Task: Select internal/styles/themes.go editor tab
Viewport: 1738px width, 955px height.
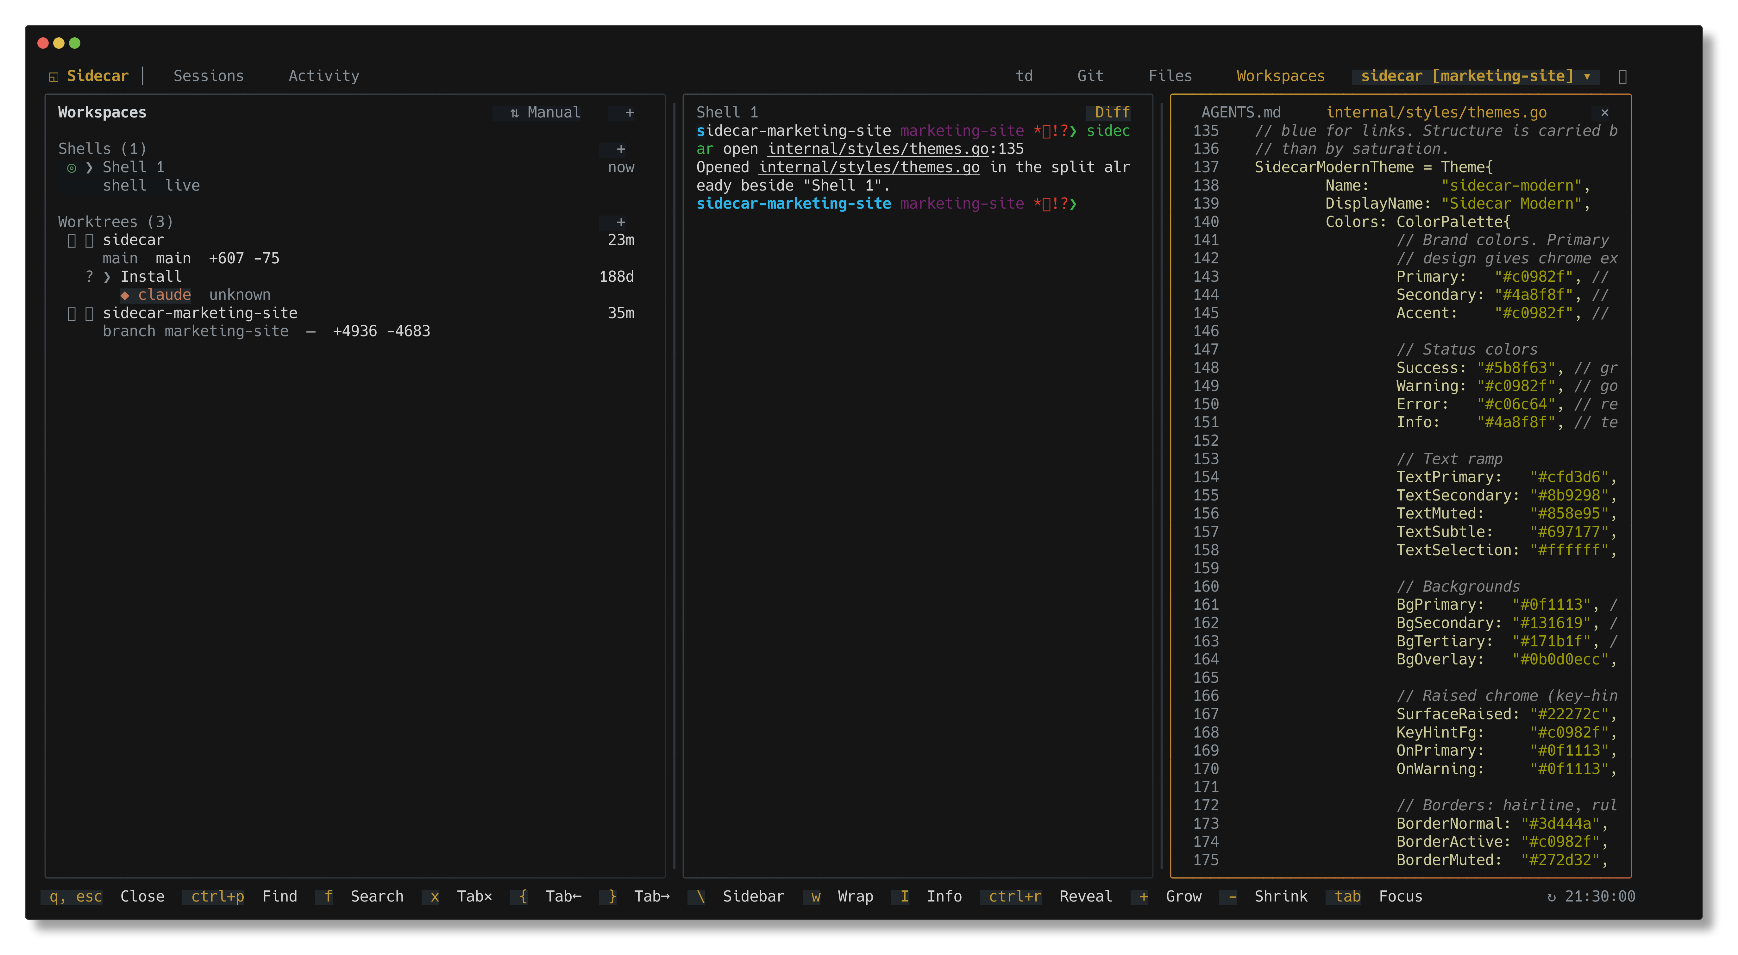Action: click(1436, 113)
